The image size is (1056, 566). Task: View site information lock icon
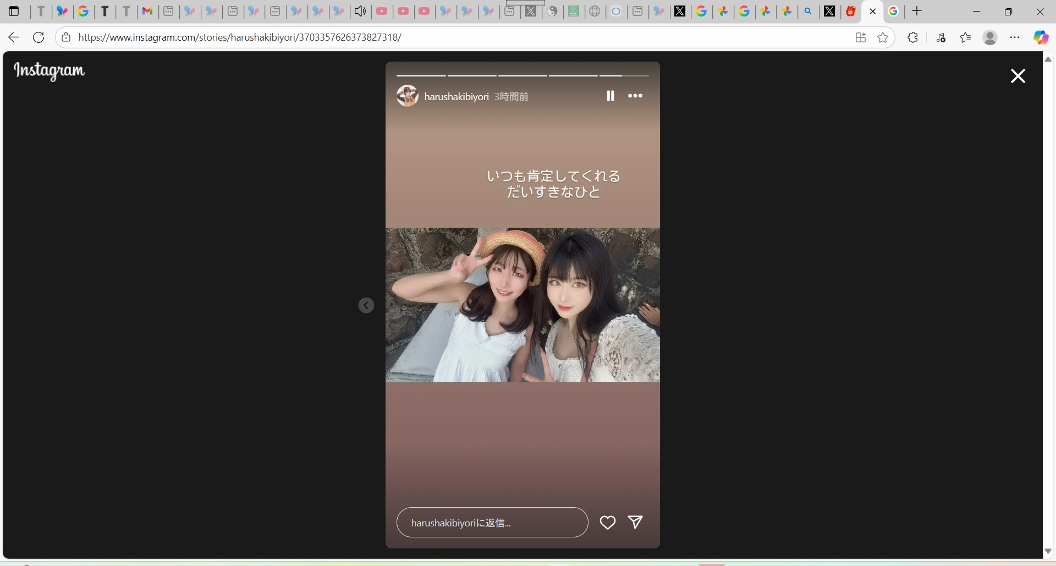pos(66,37)
